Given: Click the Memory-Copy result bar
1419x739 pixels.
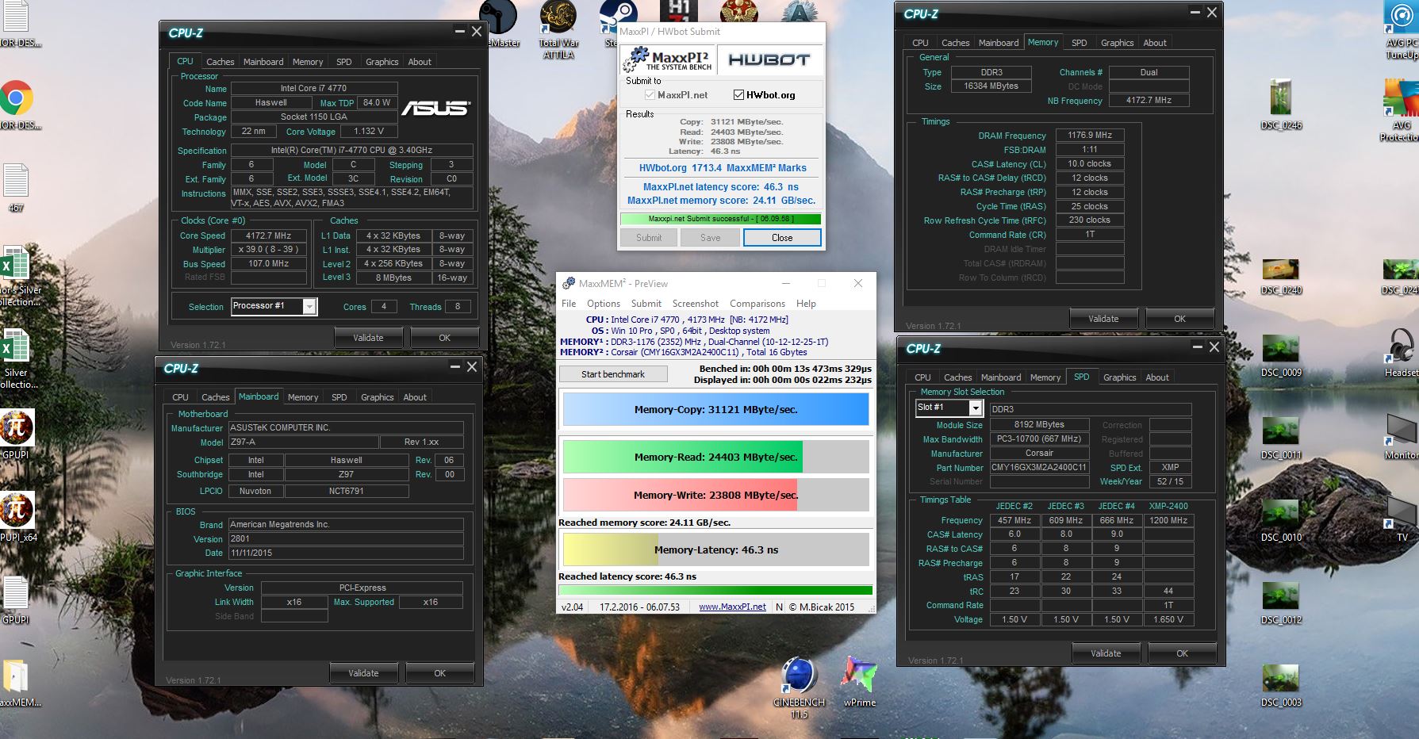Looking at the screenshot, I should [715, 410].
